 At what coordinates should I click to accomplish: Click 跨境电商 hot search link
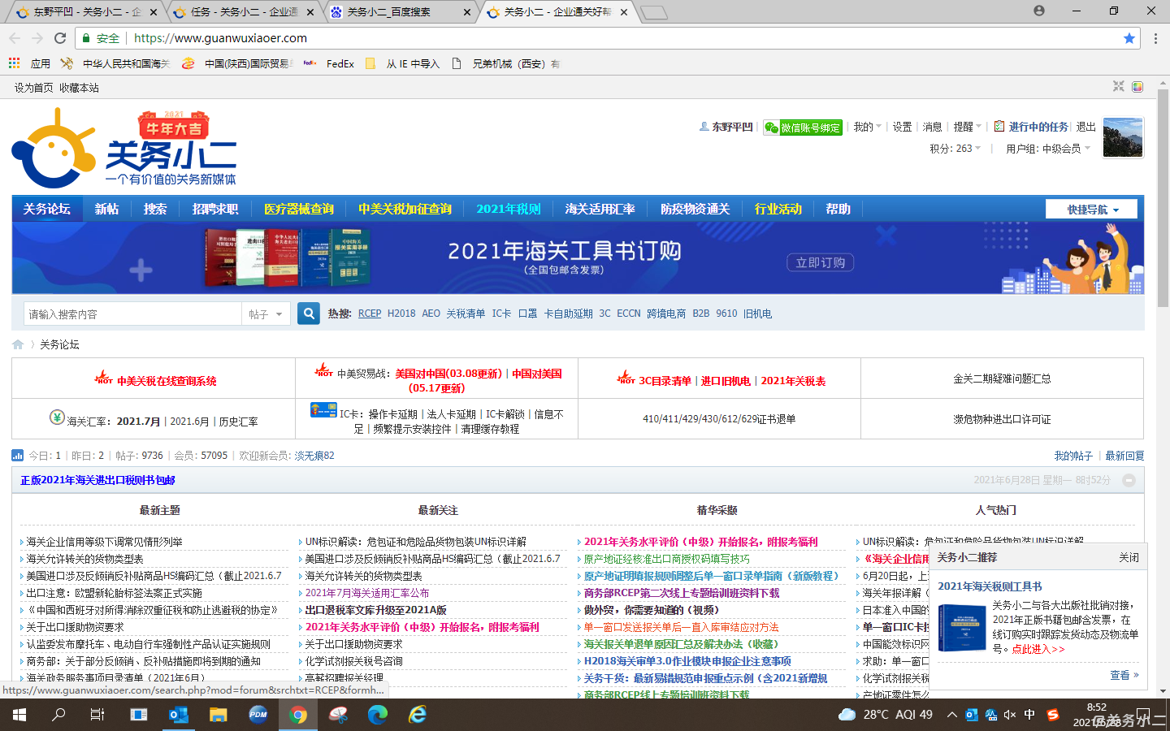pyautogui.click(x=666, y=314)
